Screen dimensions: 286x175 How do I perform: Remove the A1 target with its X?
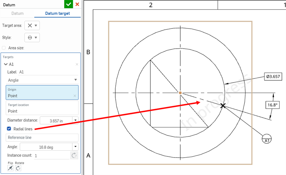(77, 64)
